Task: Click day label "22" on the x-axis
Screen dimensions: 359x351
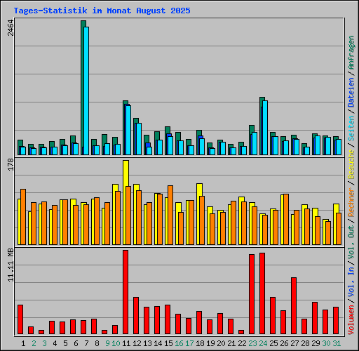Action: coord(242,343)
